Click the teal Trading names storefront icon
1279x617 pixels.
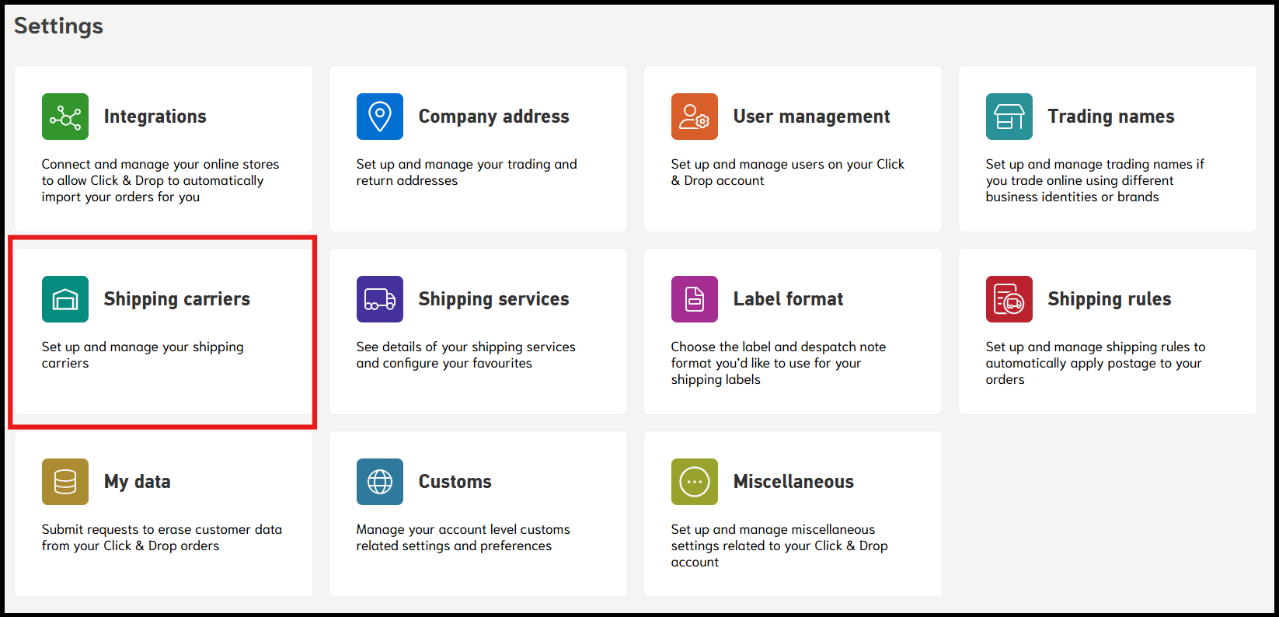tap(1009, 117)
